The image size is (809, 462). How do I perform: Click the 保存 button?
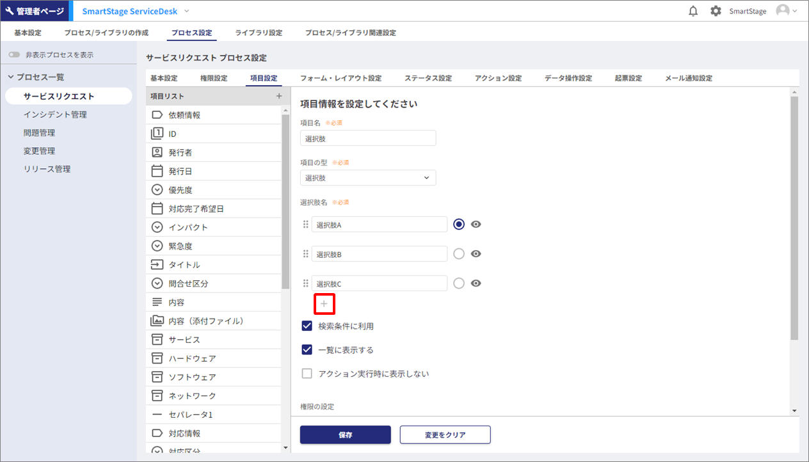tap(345, 434)
